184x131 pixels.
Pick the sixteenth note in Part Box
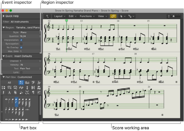[x=20, y=102]
